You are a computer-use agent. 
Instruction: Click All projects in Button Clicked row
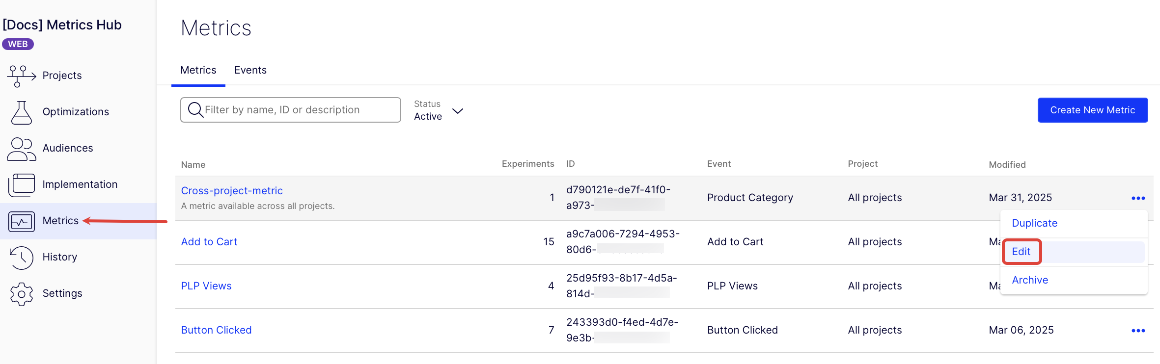pyautogui.click(x=875, y=330)
